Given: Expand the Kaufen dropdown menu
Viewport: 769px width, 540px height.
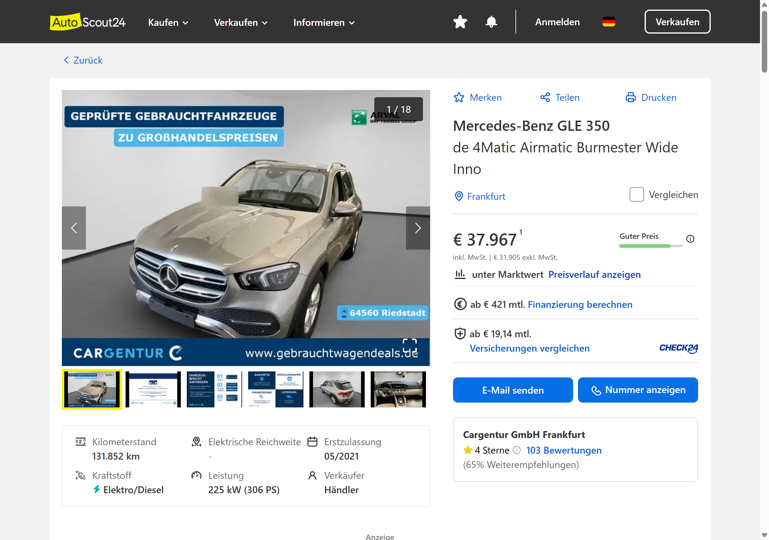Looking at the screenshot, I should (x=168, y=22).
